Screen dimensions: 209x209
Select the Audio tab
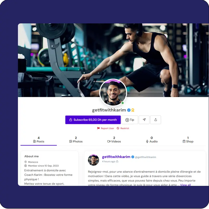152,140
